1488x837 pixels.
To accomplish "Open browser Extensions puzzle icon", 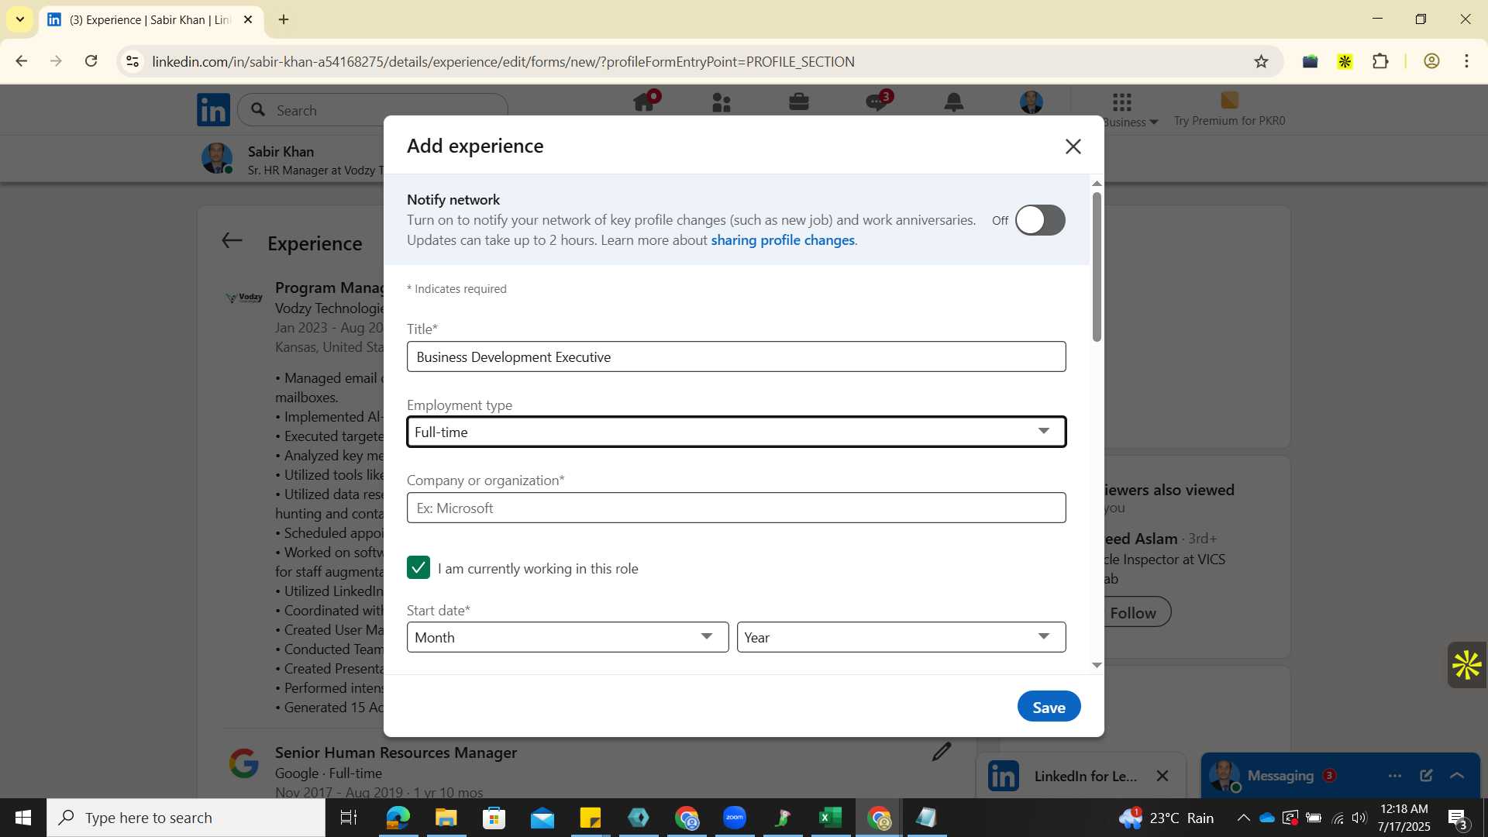I will 1381,61.
